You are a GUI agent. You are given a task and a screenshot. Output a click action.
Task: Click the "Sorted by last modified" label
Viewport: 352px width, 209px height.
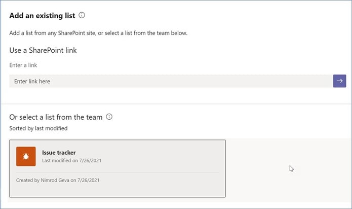pos(38,128)
